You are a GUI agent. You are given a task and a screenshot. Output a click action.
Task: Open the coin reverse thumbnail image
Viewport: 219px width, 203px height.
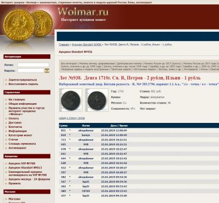point(96,100)
